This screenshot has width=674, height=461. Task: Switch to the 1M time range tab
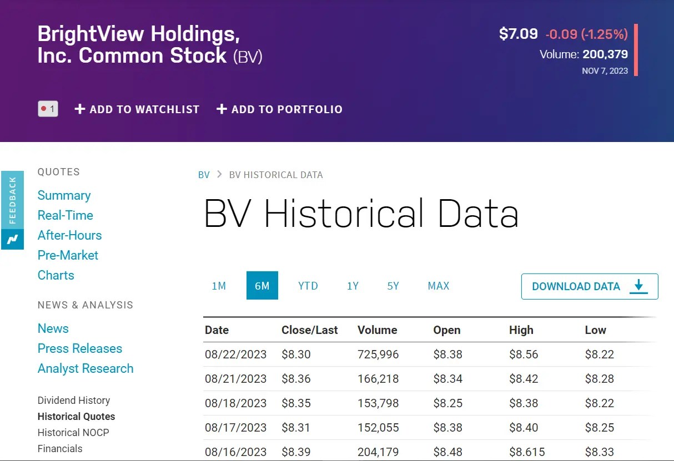click(x=219, y=286)
